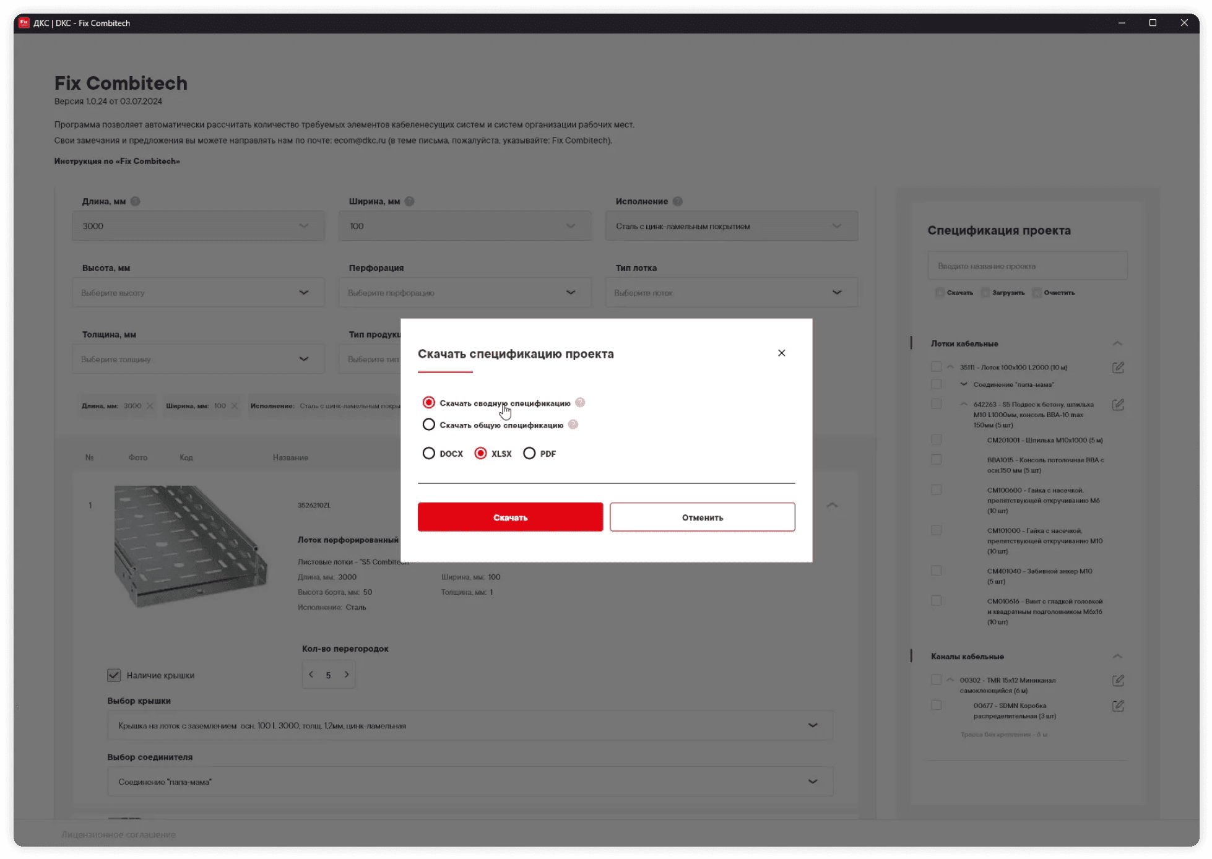Uncheck the Наличие крышки checkbox
The height and width of the screenshot is (859, 1212).
click(x=114, y=675)
